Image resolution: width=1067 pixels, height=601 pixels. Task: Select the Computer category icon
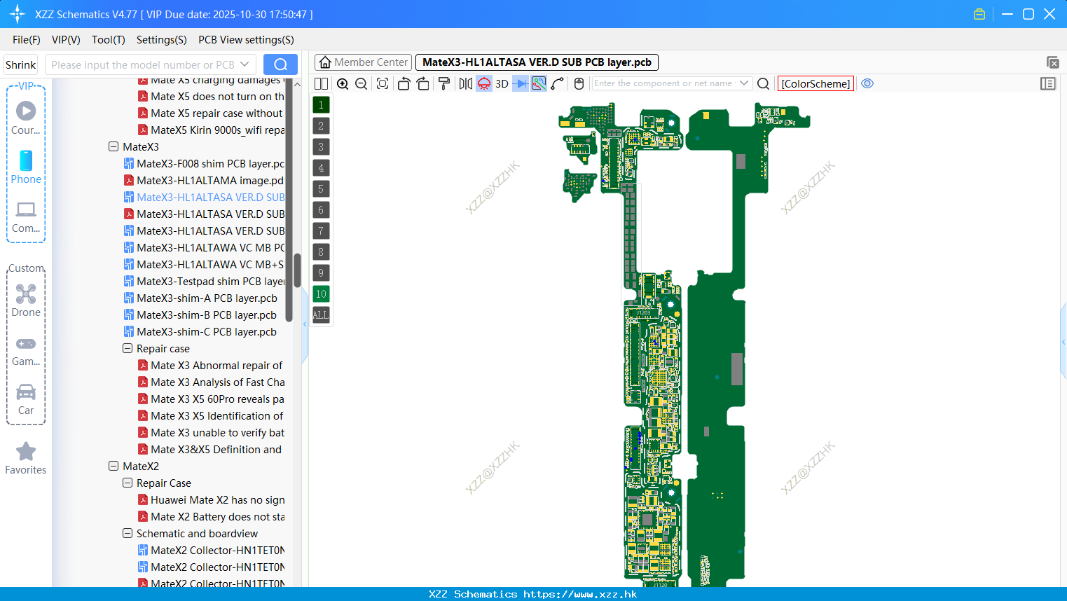26,216
